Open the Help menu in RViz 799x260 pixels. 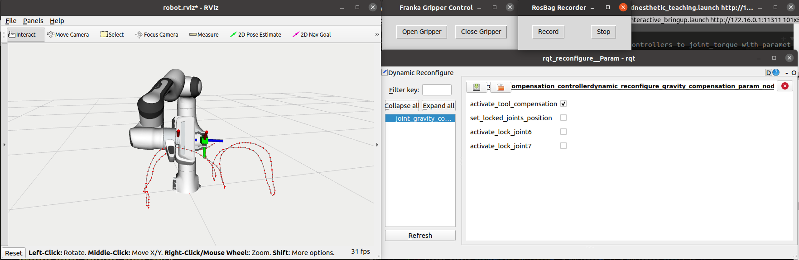(x=57, y=21)
